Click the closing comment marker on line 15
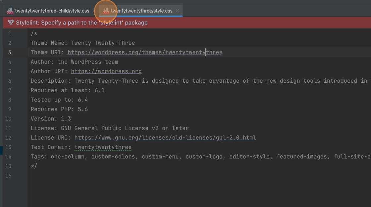The width and height of the screenshot is (371, 207). coord(34,166)
